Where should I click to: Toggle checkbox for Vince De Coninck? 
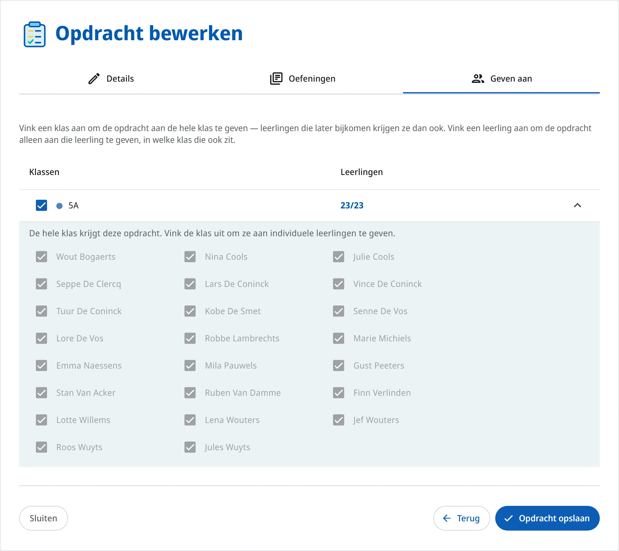pyautogui.click(x=339, y=284)
